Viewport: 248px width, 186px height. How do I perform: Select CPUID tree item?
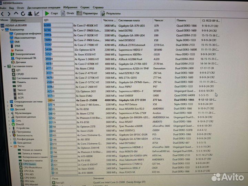point(18,74)
